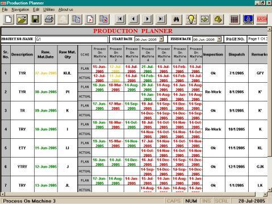Open a file with the folder icon
The width and height of the screenshot is (272, 204).
click(x=22, y=19)
